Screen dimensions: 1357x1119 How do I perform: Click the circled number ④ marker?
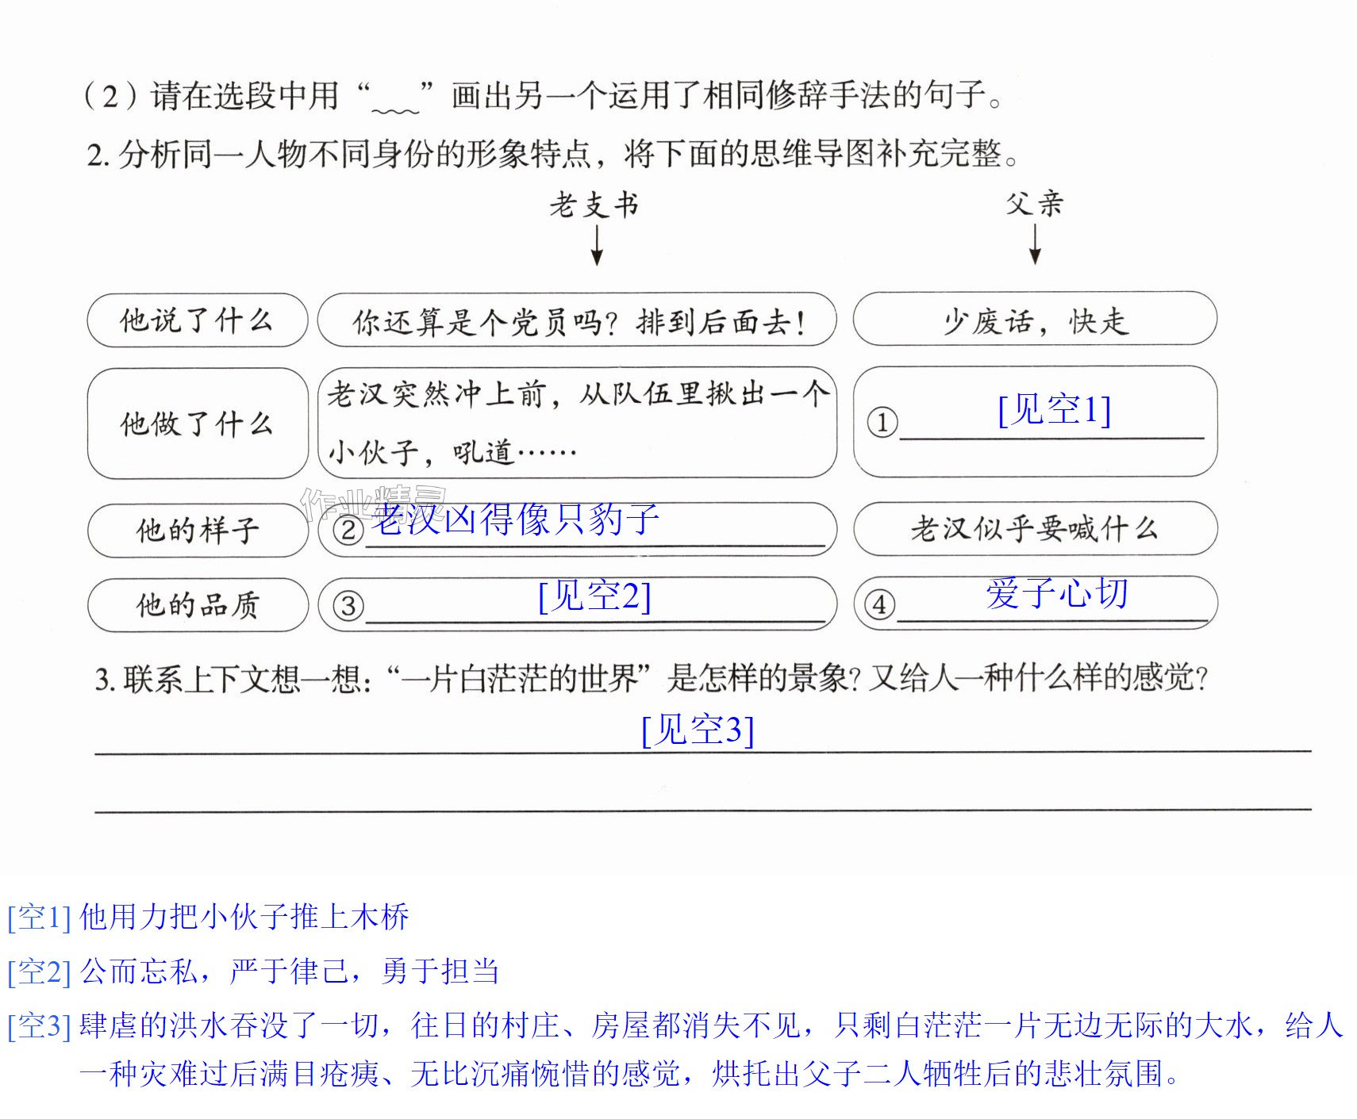(879, 605)
